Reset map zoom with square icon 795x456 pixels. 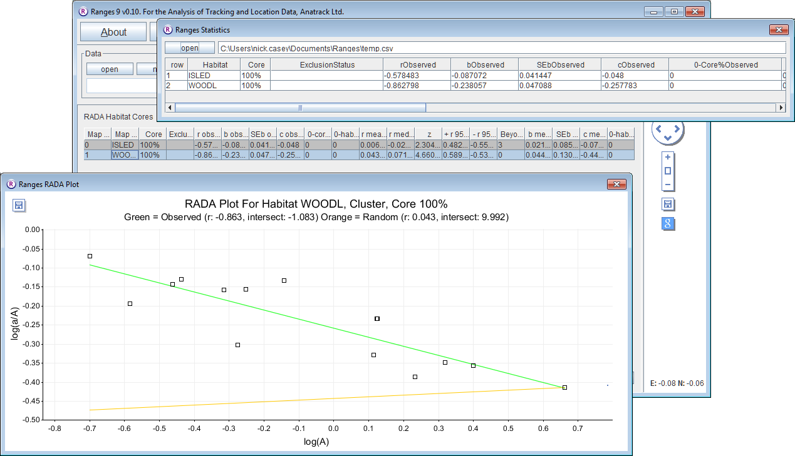668,171
